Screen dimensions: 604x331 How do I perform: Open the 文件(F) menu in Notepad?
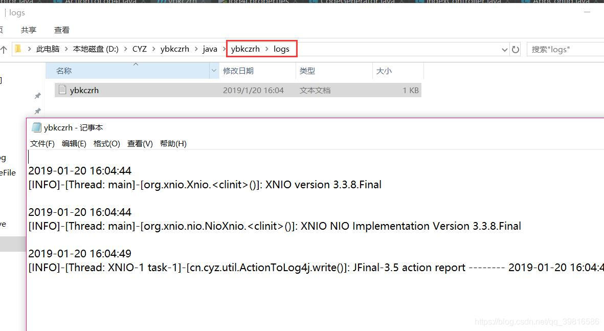(42, 143)
